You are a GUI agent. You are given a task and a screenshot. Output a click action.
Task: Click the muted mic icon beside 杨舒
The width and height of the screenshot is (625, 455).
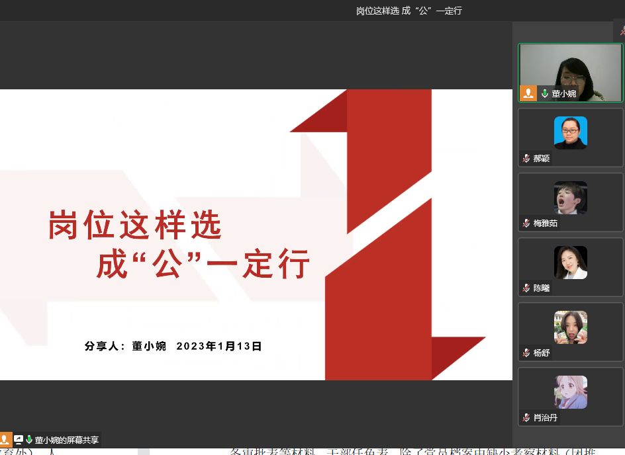tap(526, 353)
